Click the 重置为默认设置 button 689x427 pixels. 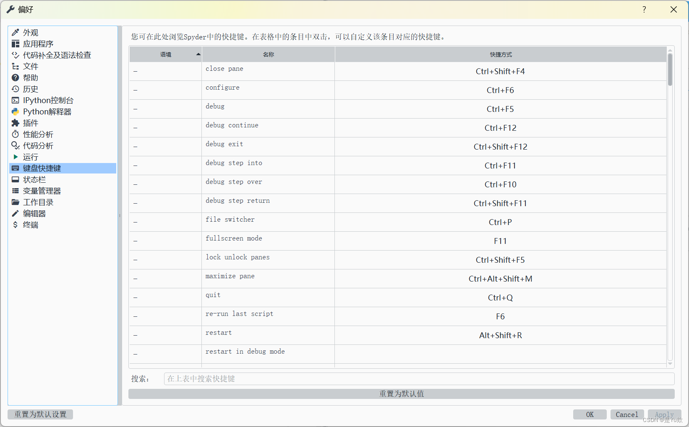[40, 414]
